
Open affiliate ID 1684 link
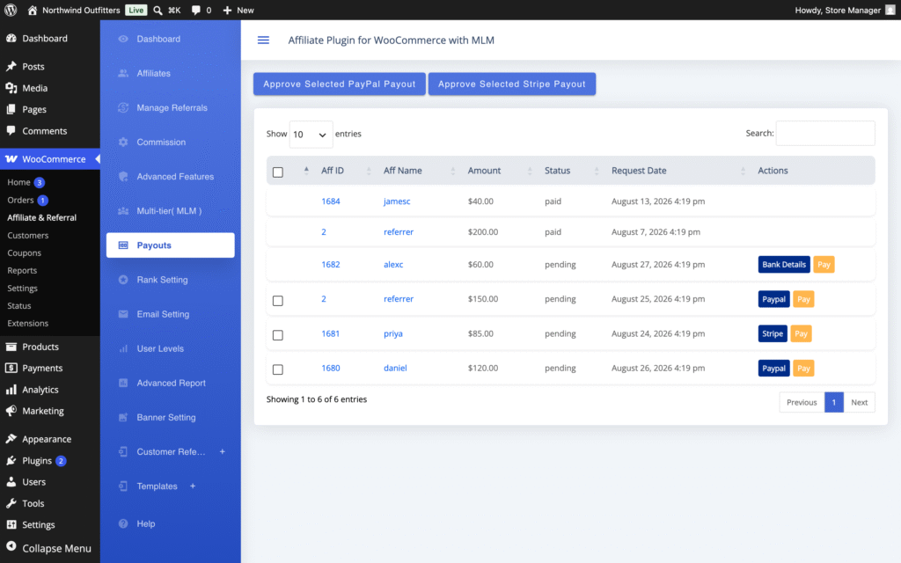[x=331, y=201]
